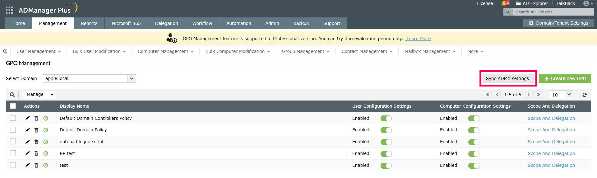Screen dimensions: 597x178
Task: Toggle Computer Configuration for the test GPO
Action: pyautogui.click(x=474, y=166)
